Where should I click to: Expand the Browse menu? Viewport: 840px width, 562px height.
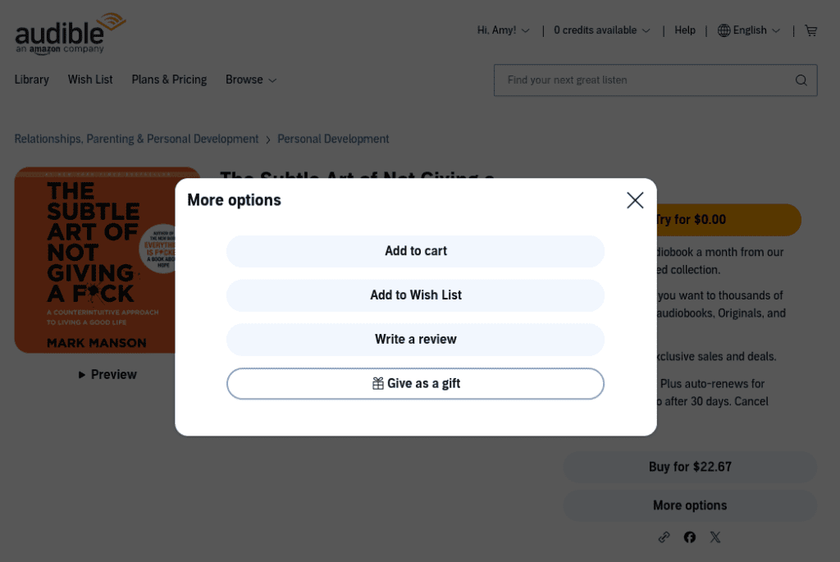[x=251, y=80]
